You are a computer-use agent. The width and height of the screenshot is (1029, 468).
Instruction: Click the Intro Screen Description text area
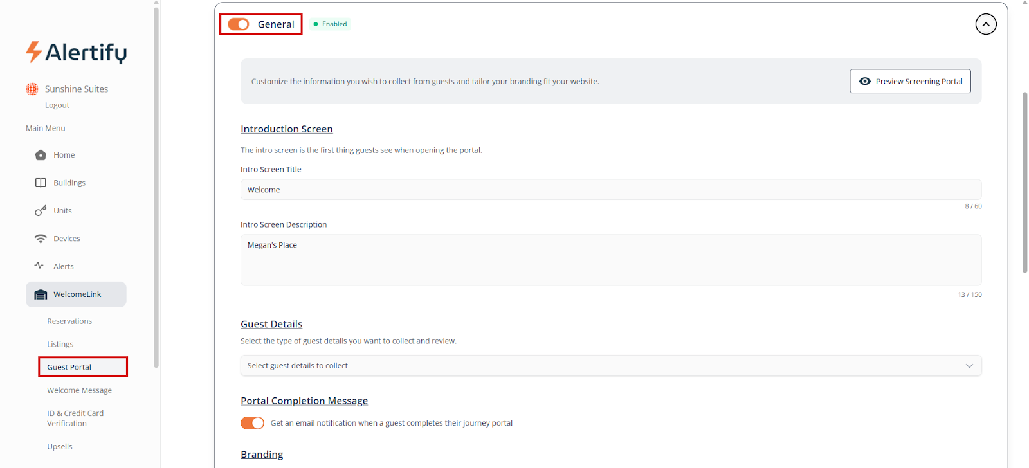pos(610,260)
